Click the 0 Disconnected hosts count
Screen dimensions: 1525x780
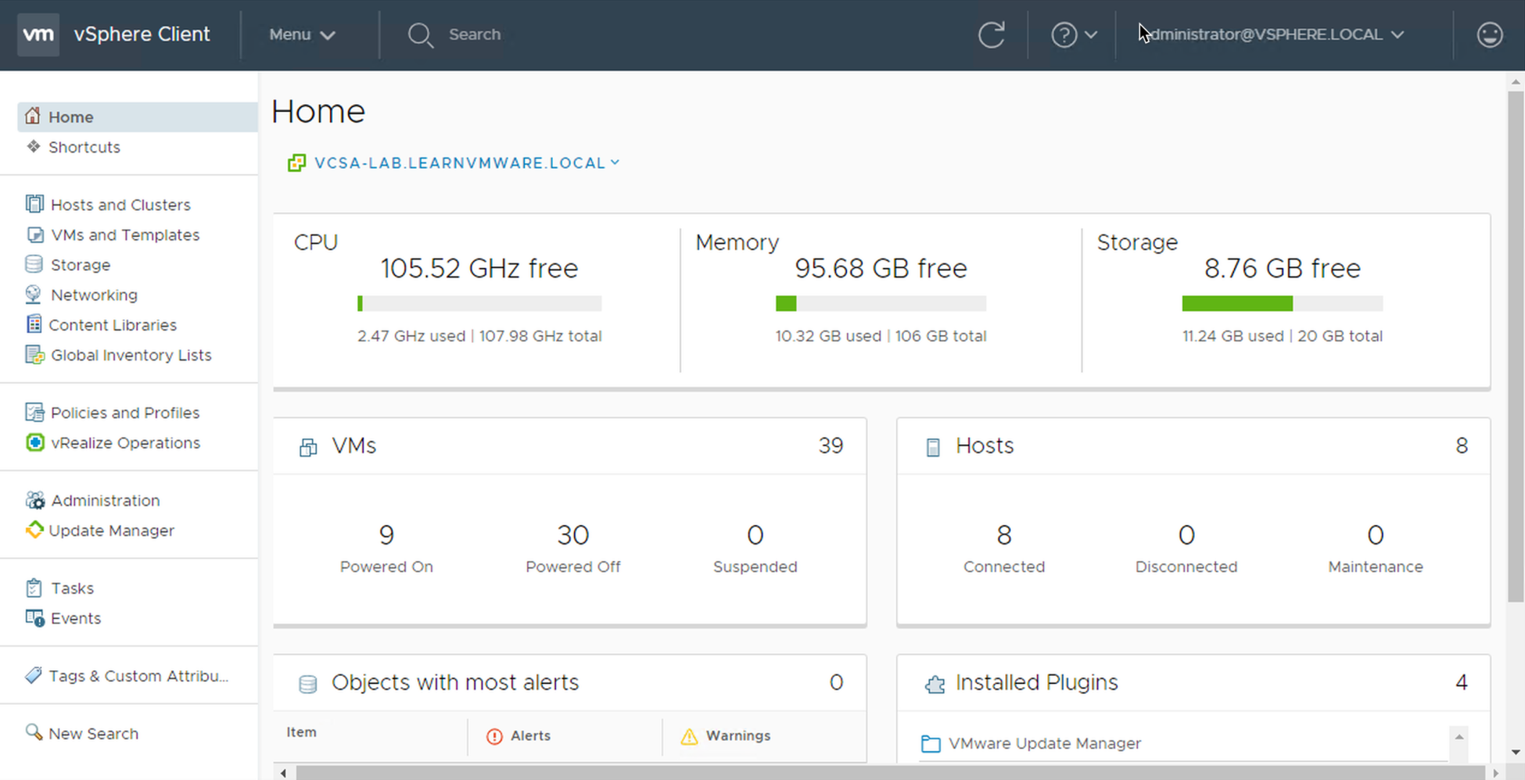click(1186, 535)
